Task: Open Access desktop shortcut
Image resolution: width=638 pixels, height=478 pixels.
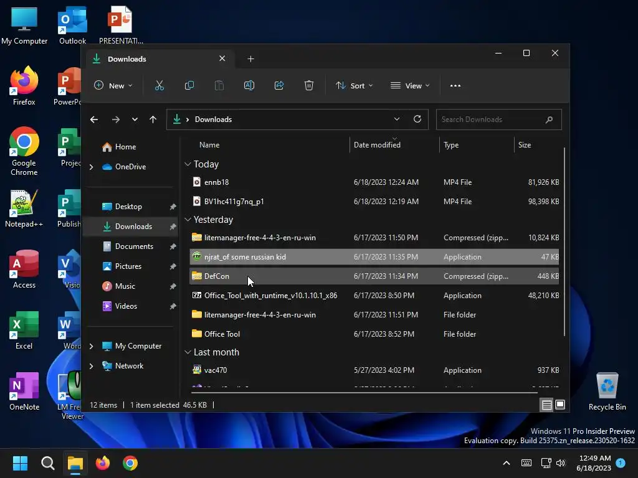Action: point(24,269)
